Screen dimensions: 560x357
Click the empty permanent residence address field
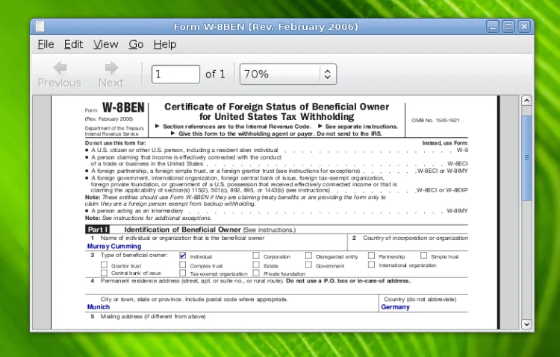tap(276, 289)
